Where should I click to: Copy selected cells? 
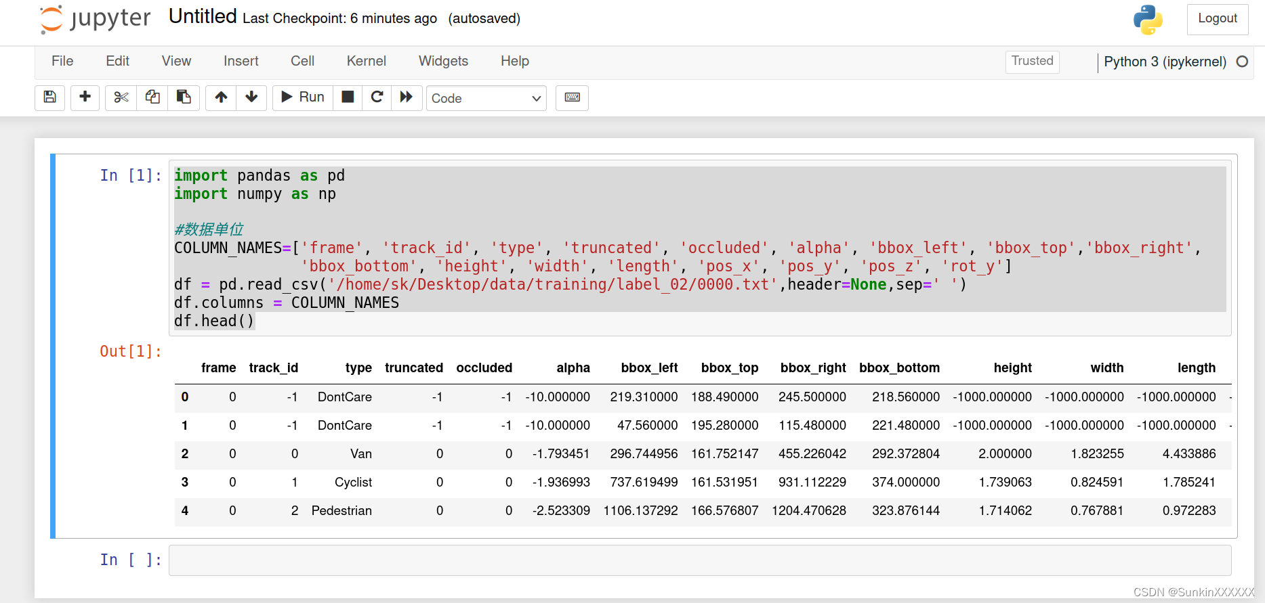[152, 97]
